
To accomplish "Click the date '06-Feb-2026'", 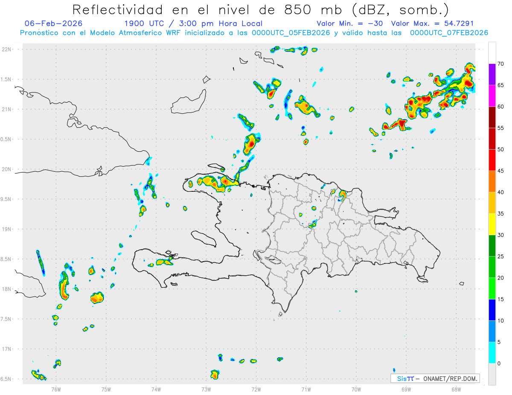I will [54, 23].
